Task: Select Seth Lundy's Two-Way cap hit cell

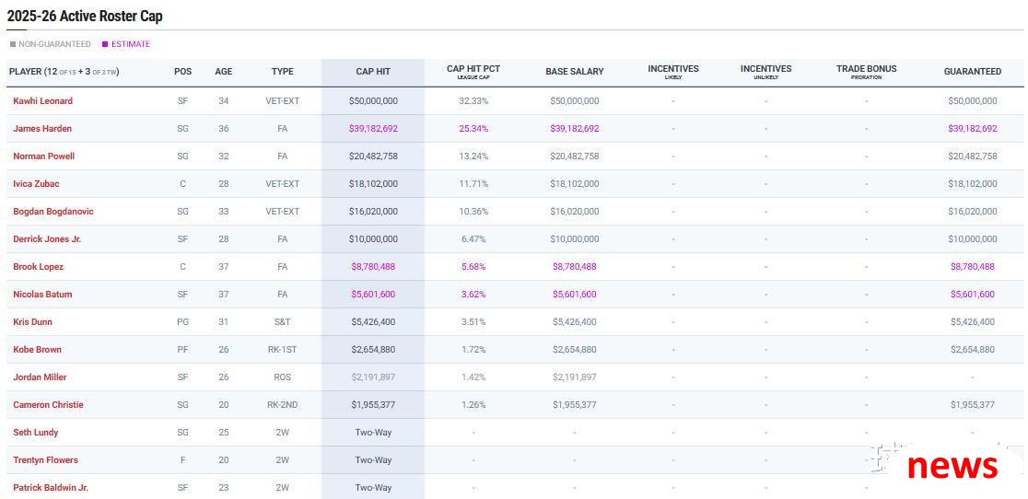Action: [373, 432]
